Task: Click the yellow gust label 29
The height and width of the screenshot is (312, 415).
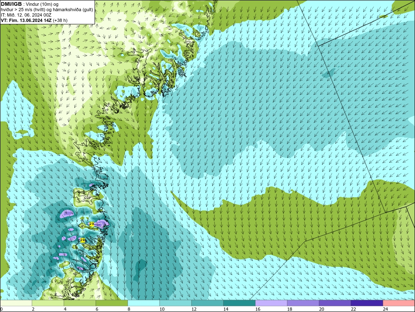Action: 92,224
